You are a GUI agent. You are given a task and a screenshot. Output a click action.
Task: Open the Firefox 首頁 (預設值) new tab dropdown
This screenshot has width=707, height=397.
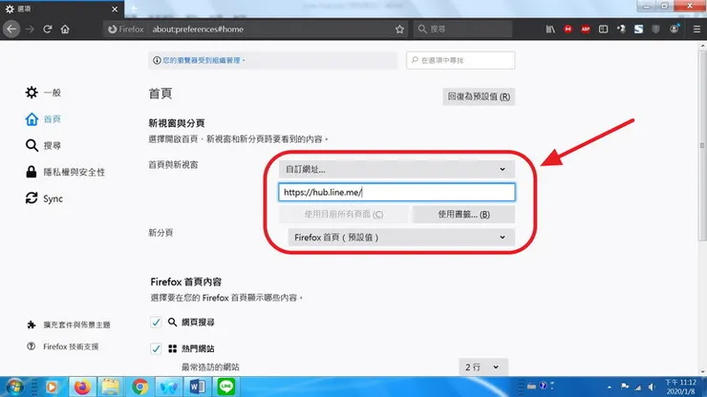pos(401,238)
